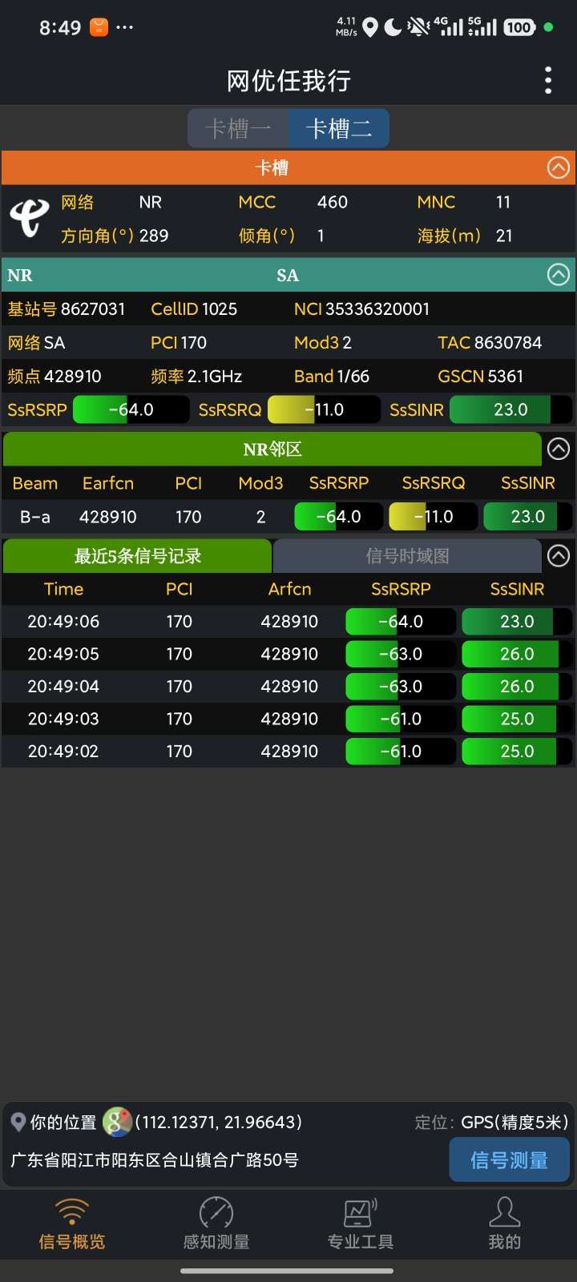Switch to the 信号时域图 tab
The height and width of the screenshot is (1282, 577).
[407, 556]
